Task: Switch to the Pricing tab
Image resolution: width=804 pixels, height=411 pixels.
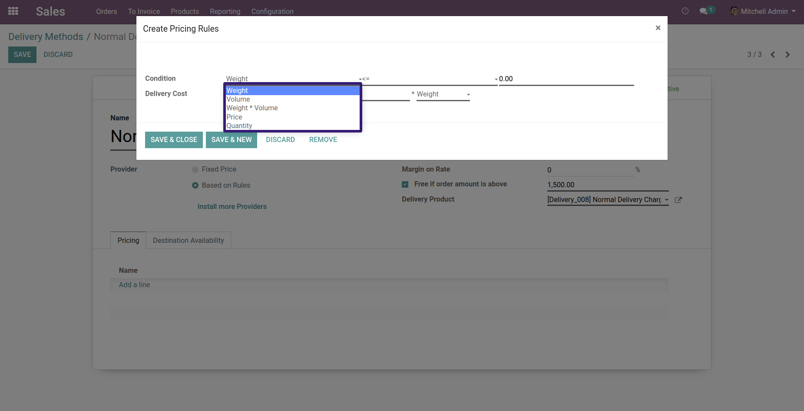Action: click(x=128, y=240)
